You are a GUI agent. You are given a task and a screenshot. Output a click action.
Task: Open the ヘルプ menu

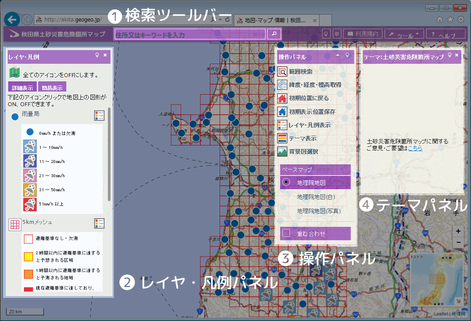point(446,34)
